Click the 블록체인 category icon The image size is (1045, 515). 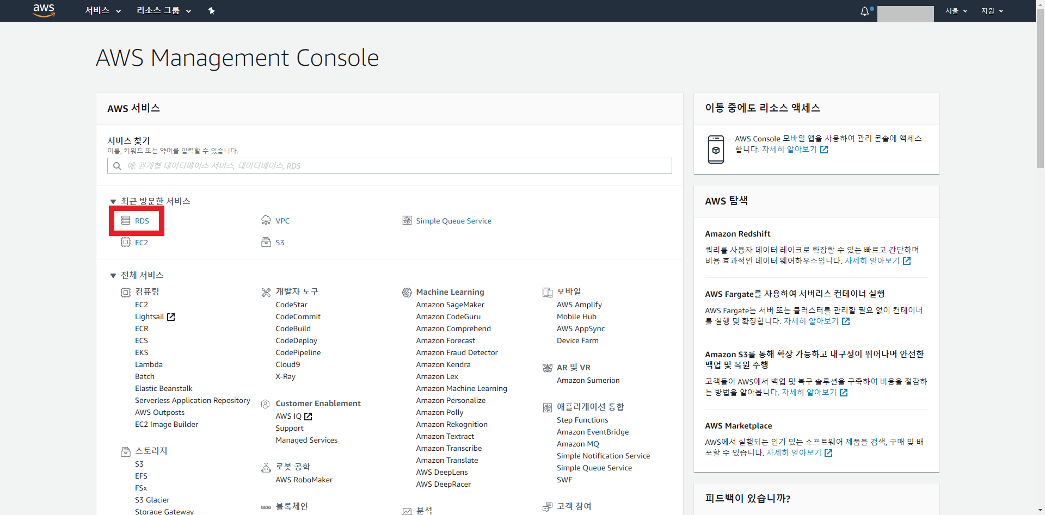click(266, 507)
